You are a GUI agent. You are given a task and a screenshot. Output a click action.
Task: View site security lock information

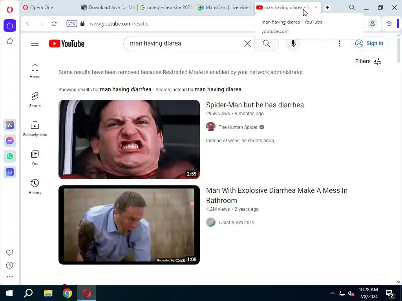coord(82,24)
